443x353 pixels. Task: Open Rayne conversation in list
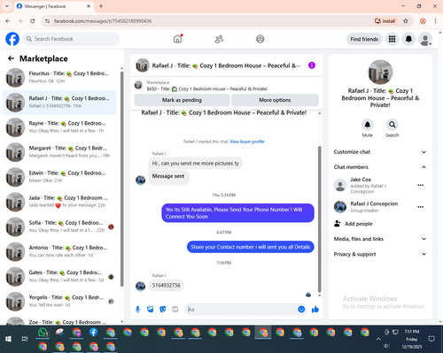click(60, 127)
